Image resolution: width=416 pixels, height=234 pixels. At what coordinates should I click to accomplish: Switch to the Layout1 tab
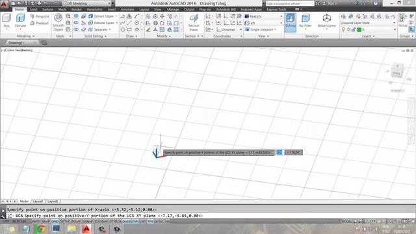[38, 201]
